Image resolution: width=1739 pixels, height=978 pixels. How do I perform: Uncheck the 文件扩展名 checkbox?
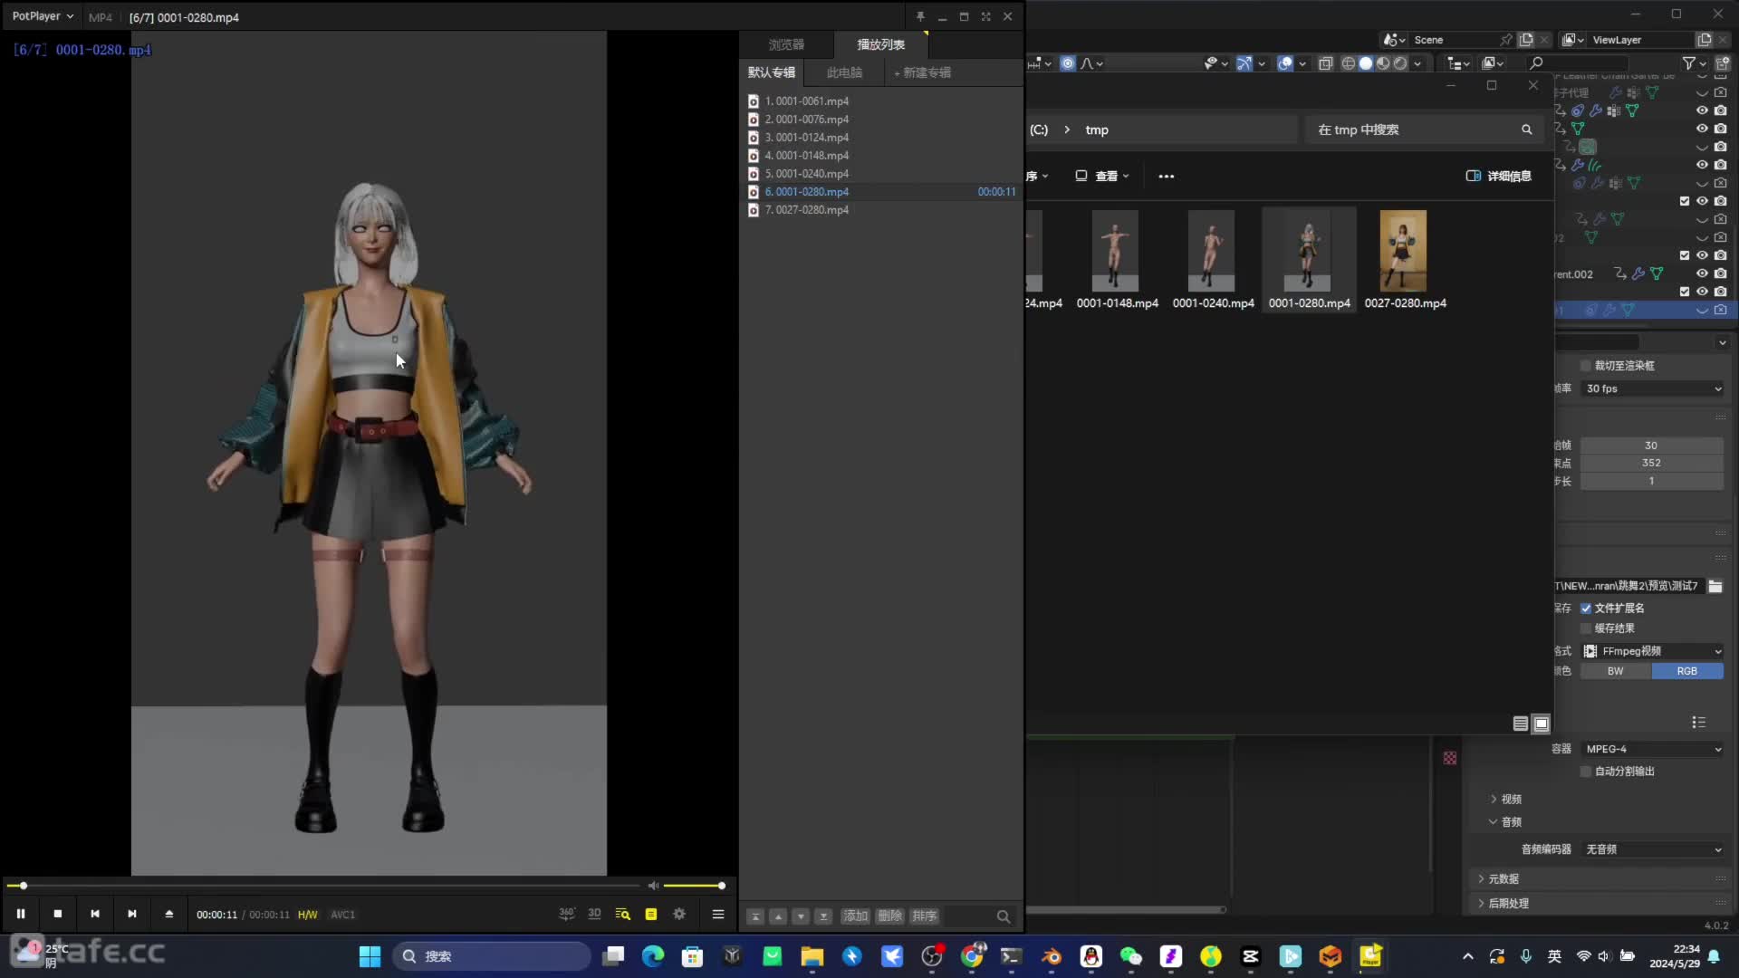tap(1586, 609)
